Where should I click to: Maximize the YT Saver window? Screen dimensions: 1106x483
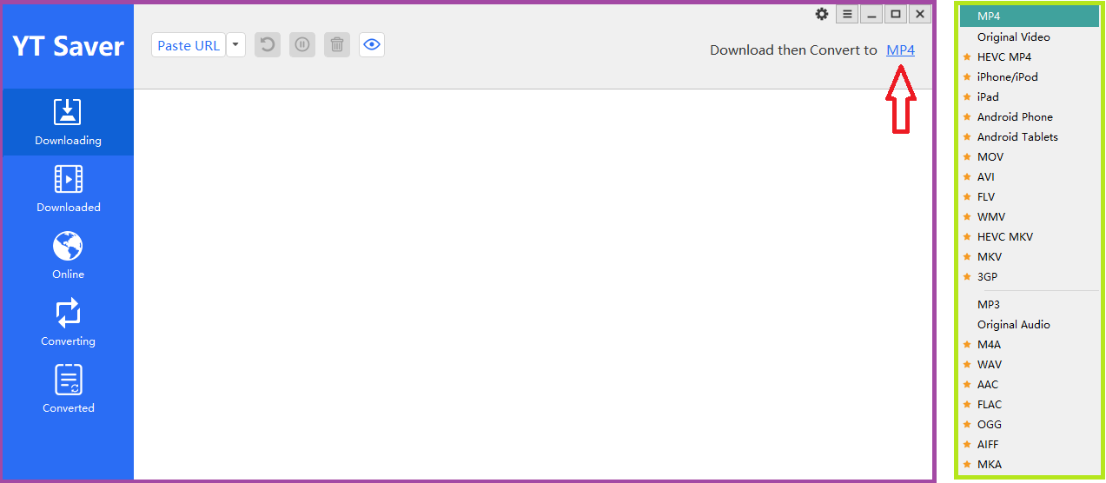(896, 14)
